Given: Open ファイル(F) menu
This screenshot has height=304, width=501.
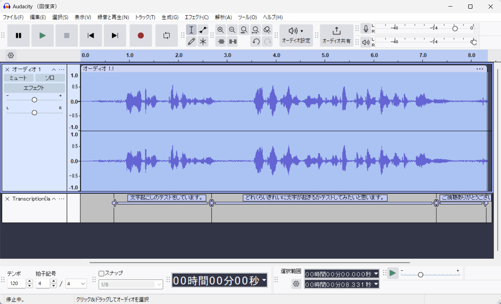Looking at the screenshot, I should [13, 17].
